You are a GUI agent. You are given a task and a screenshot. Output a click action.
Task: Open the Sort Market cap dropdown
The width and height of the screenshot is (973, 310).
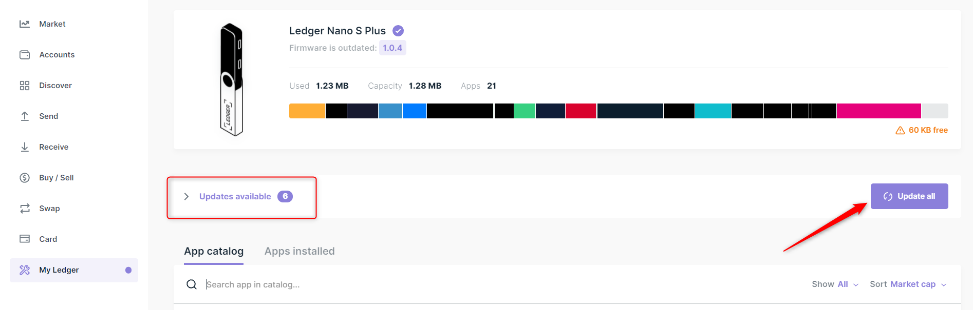pos(908,284)
